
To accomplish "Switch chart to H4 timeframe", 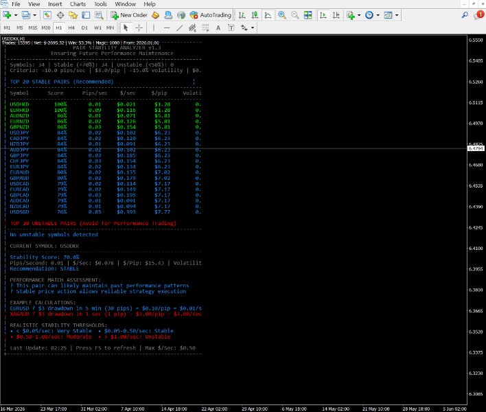I will pyautogui.click(x=71, y=28).
